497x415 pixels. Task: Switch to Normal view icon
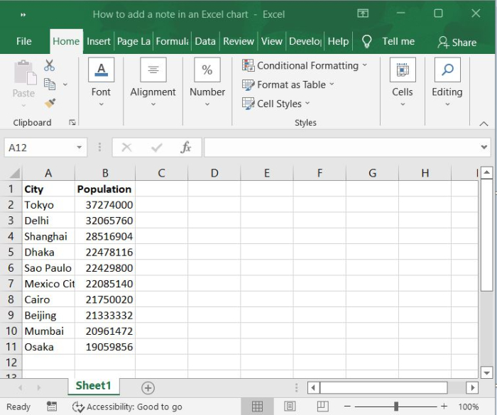(257, 406)
